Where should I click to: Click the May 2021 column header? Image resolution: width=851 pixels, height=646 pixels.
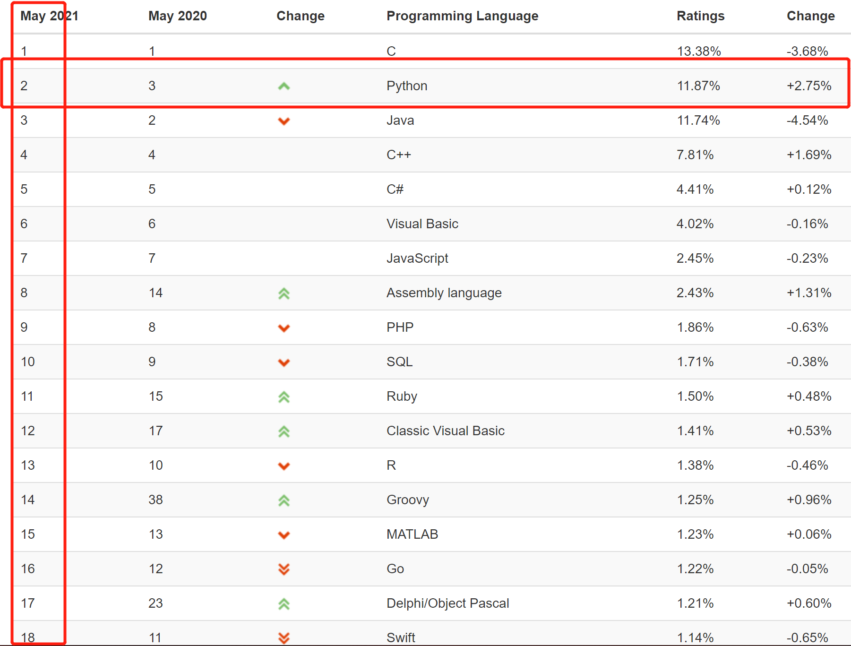click(49, 16)
